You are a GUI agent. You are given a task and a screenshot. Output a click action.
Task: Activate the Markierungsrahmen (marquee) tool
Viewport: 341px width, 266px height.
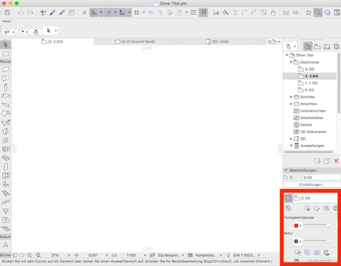[6, 54]
